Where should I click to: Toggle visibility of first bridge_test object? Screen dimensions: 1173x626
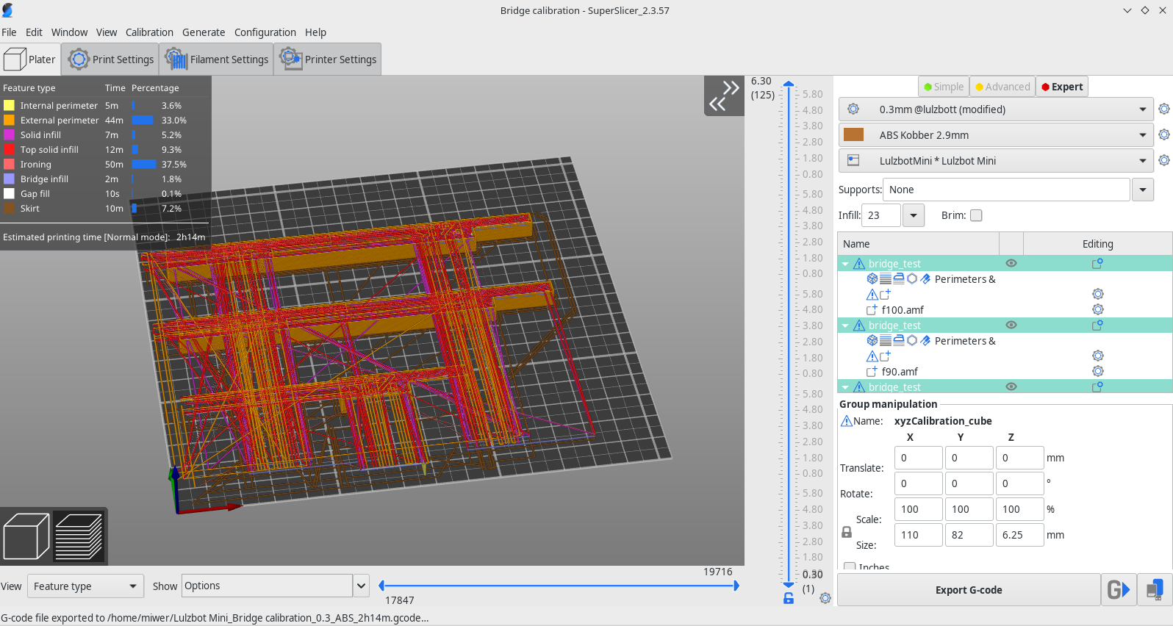click(x=1011, y=263)
